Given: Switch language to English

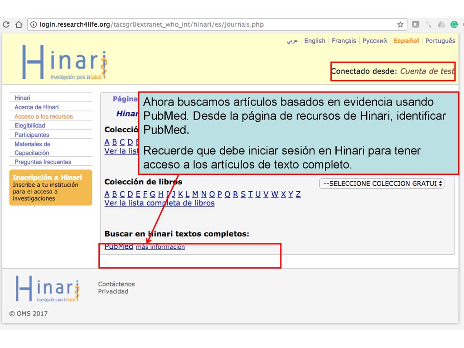Looking at the screenshot, I should pos(314,41).
